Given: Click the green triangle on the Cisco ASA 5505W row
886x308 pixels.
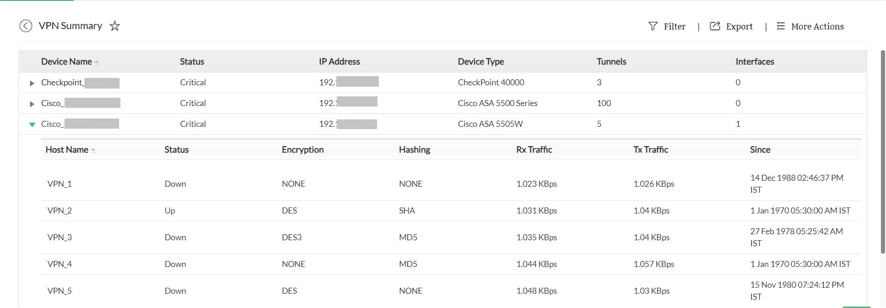Looking at the screenshot, I should tap(32, 124).
